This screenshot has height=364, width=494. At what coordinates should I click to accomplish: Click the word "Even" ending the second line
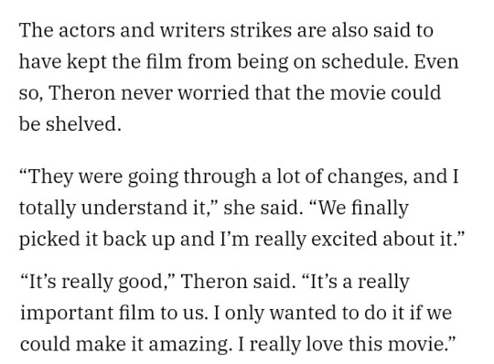[x=436, y=61]
